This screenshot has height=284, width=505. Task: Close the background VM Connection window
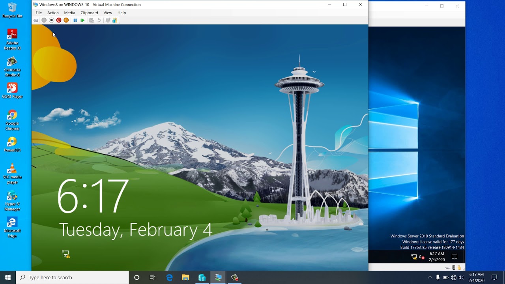point(457,6)
